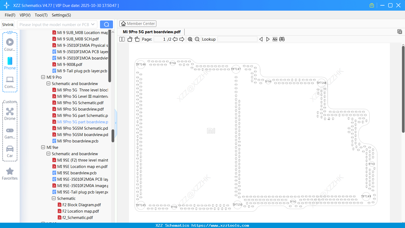Zoom in on the boardview PDF
This screenshot has height=228, width=405.
pos(190,39)
